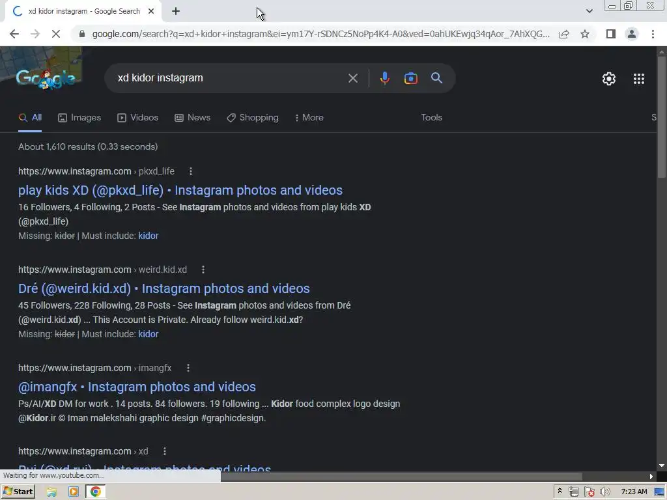Bookmark this page with the star icon
The image size is (667, 500).
pos(585,34)
